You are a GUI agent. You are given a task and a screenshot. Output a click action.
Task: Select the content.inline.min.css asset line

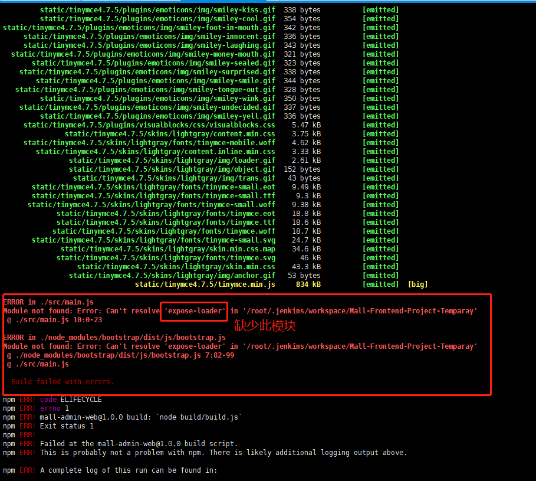[x=153, y=151]
